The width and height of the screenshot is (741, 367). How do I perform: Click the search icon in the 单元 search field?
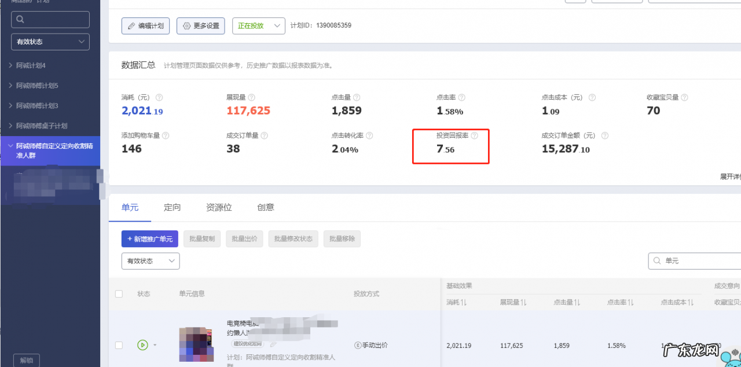click(x=656, y=261)
